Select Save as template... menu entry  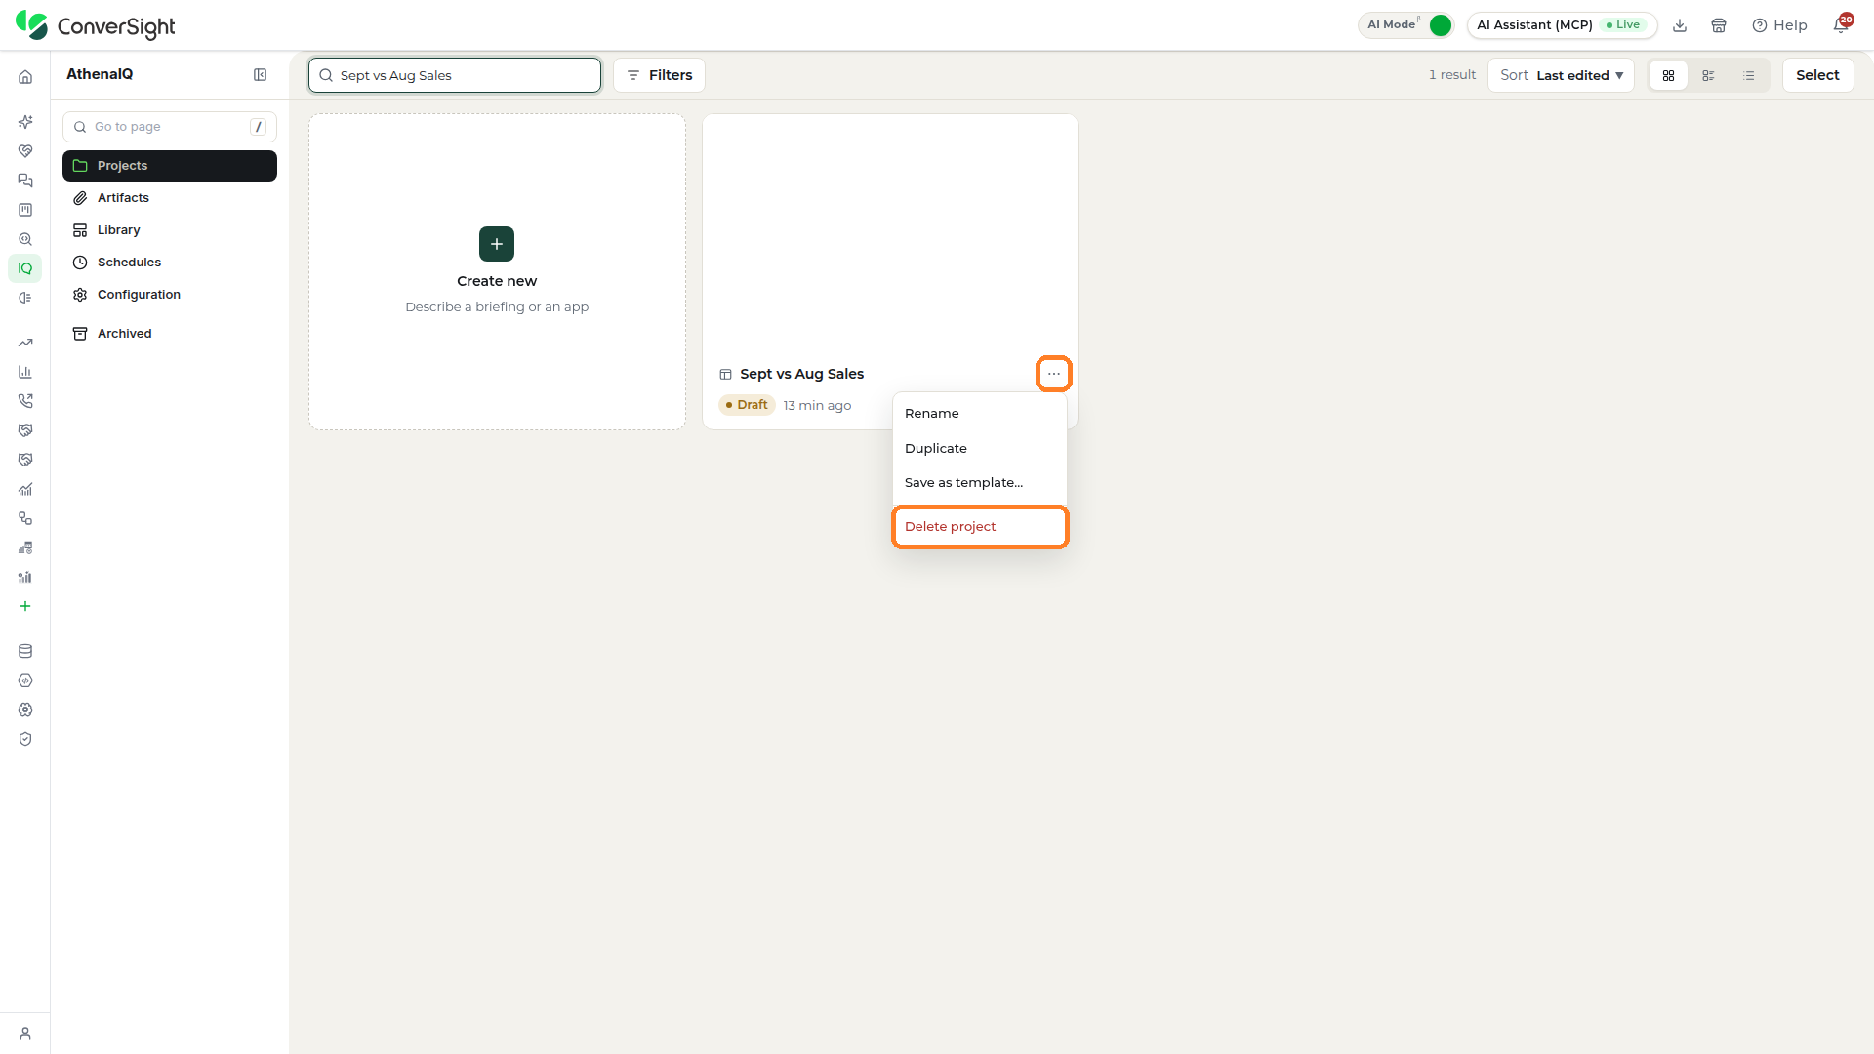pos(980,483)
